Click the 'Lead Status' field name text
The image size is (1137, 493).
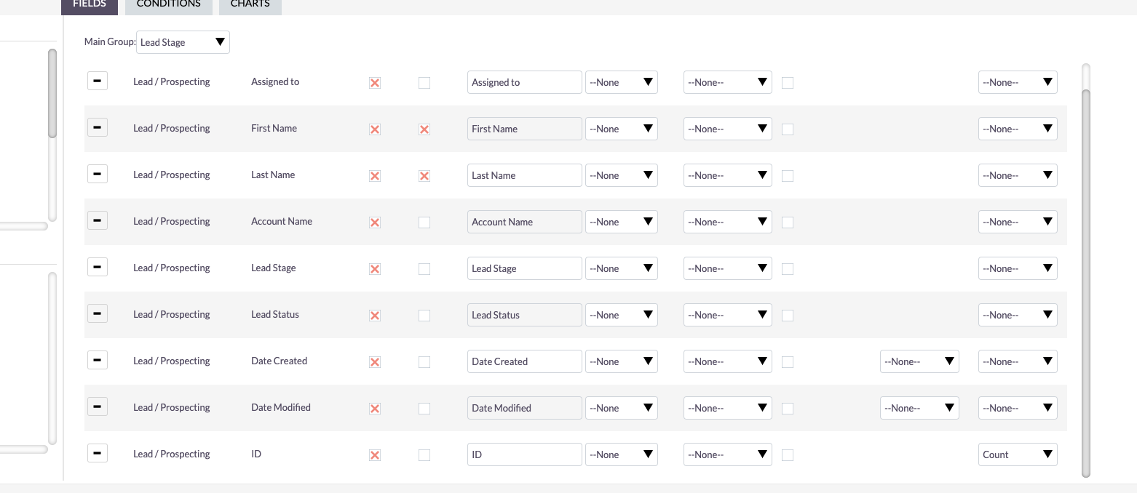point(275,314)
